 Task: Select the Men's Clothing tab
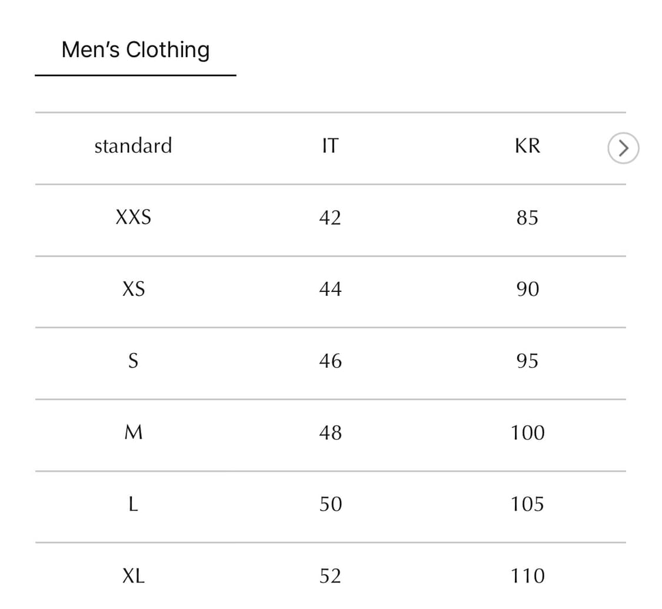pos(135,50)
